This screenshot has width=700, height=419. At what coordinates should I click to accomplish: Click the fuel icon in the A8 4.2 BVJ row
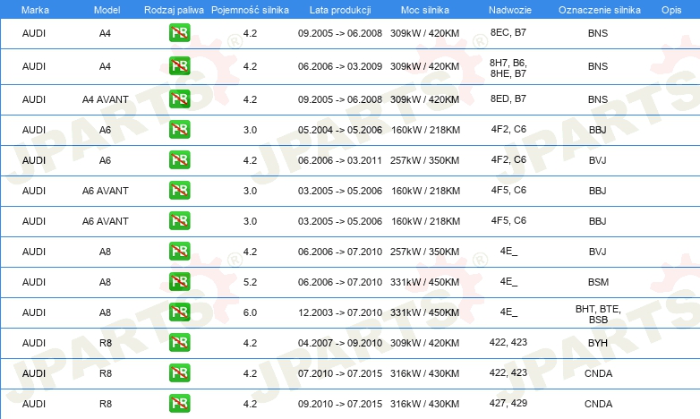pyautogui.click(x=179, y=251)
